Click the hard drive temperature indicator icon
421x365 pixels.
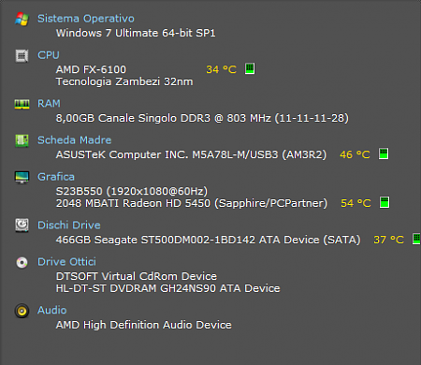pos(416,239)
